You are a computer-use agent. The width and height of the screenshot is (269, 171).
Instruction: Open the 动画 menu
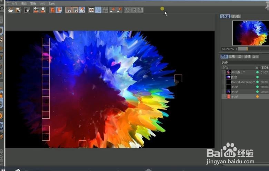(x=52, y=3)
